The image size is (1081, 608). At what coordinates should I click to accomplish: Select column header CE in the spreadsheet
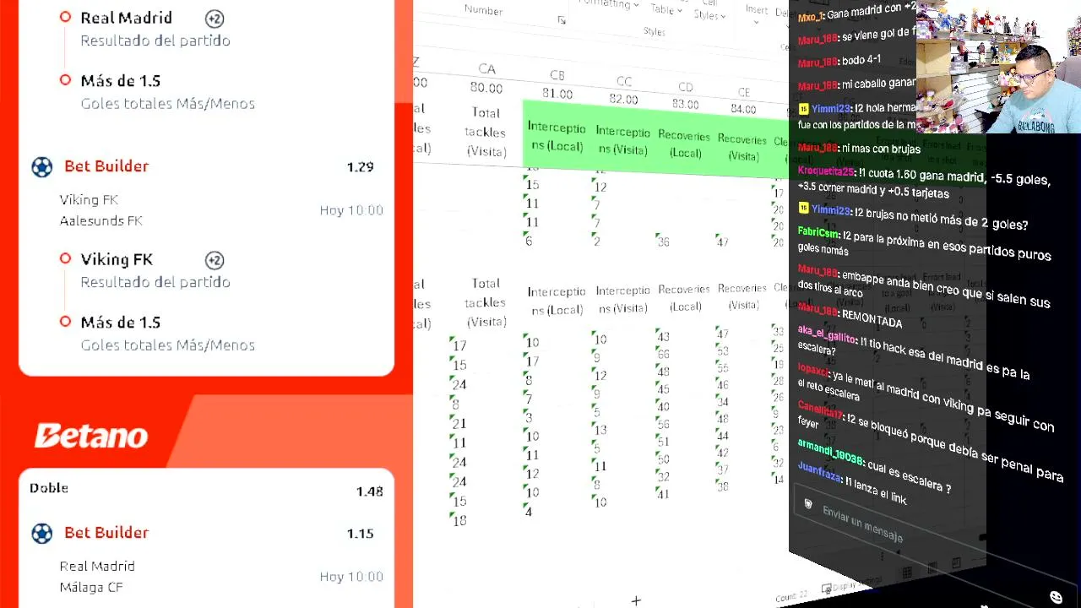point(744,93)
